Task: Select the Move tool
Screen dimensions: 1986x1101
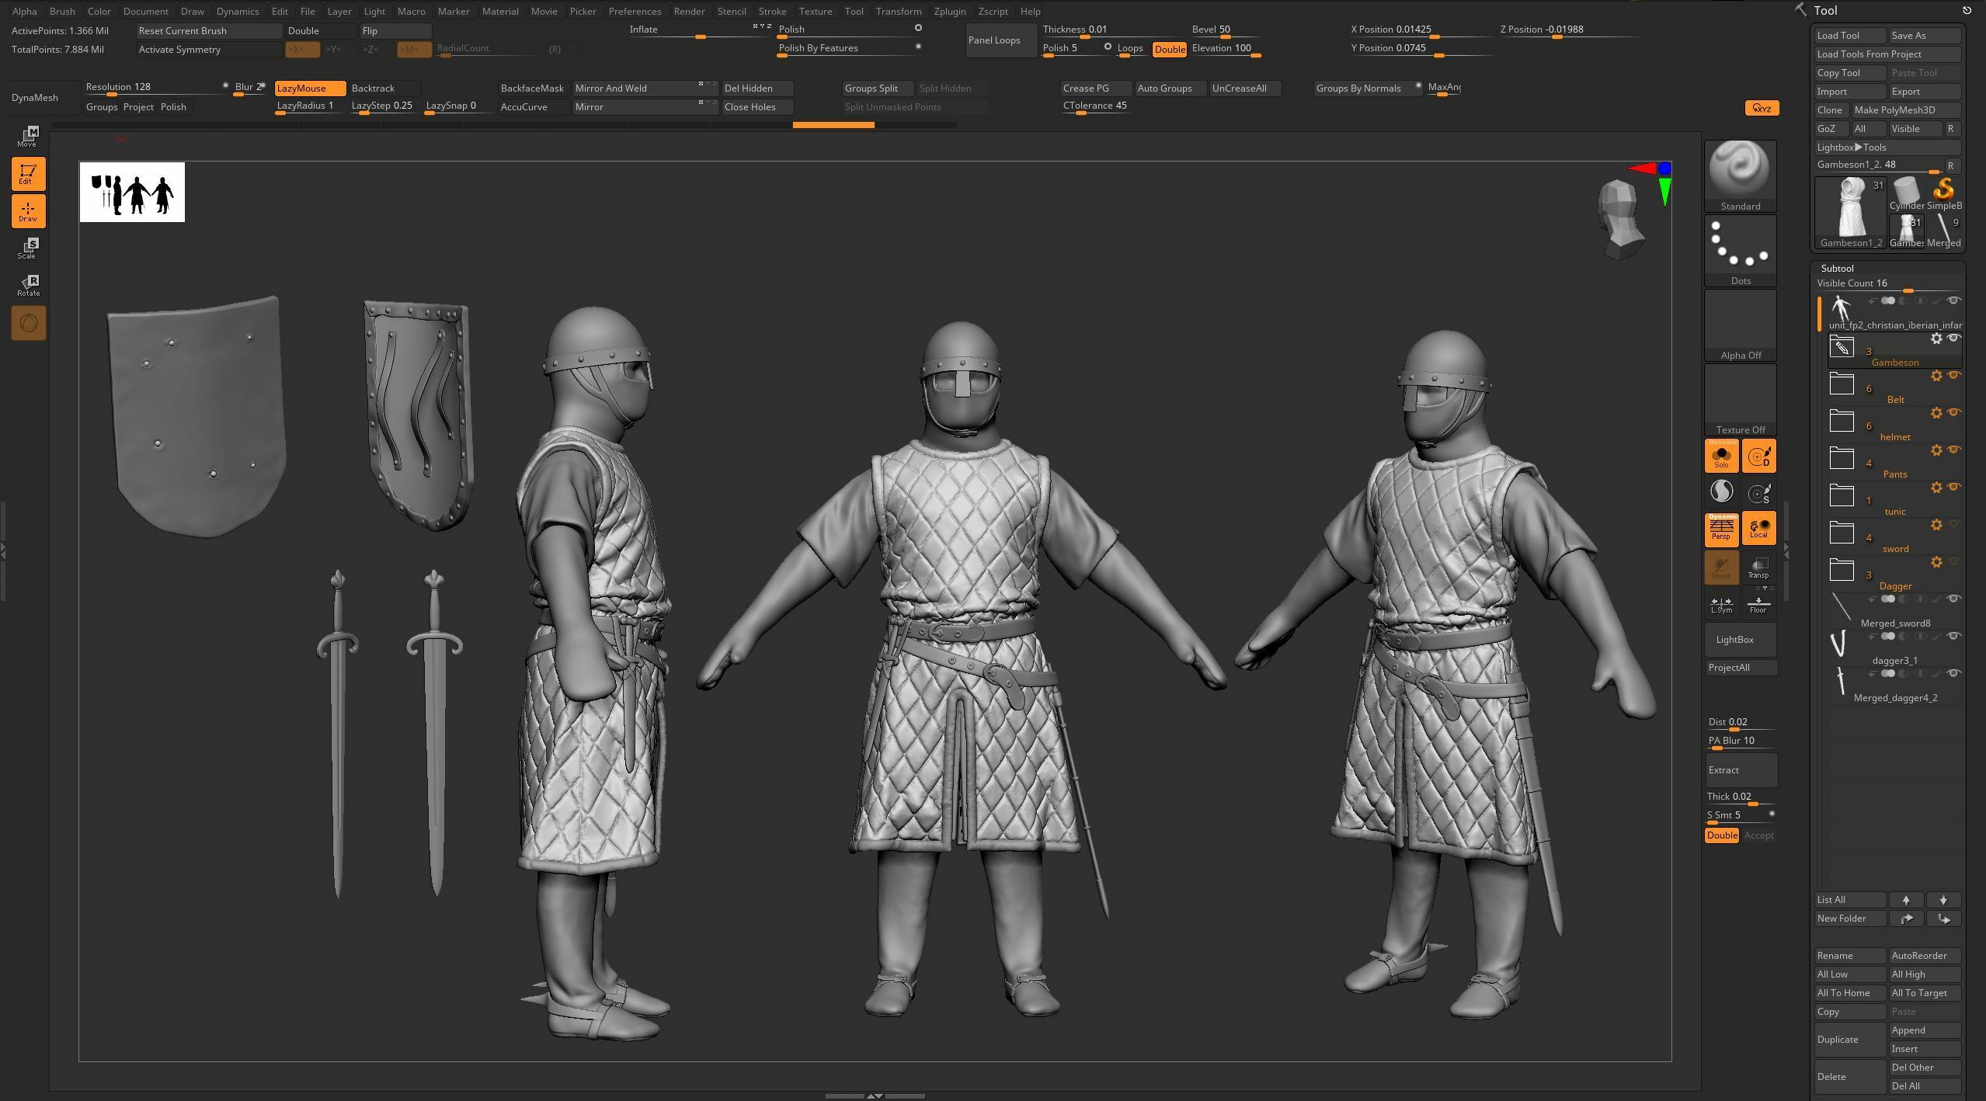Action: coord(28,136)
